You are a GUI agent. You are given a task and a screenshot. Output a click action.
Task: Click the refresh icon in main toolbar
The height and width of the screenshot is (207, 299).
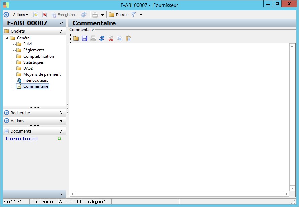[84, 15]
